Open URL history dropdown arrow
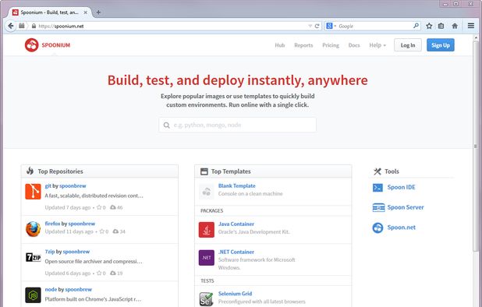482x307 pixels. [x=310, y=26]
